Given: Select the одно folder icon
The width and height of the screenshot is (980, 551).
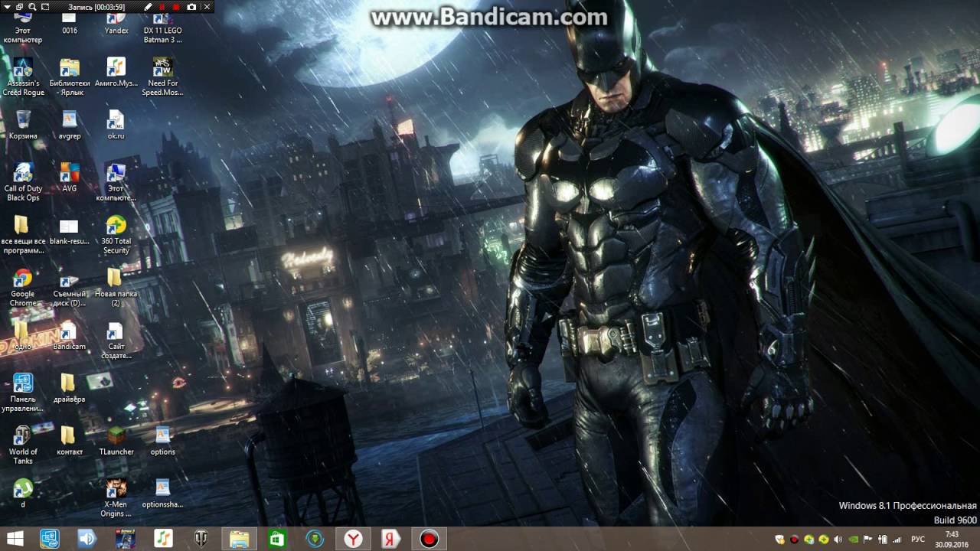Looking at the screenshot, I should [23, 335].
